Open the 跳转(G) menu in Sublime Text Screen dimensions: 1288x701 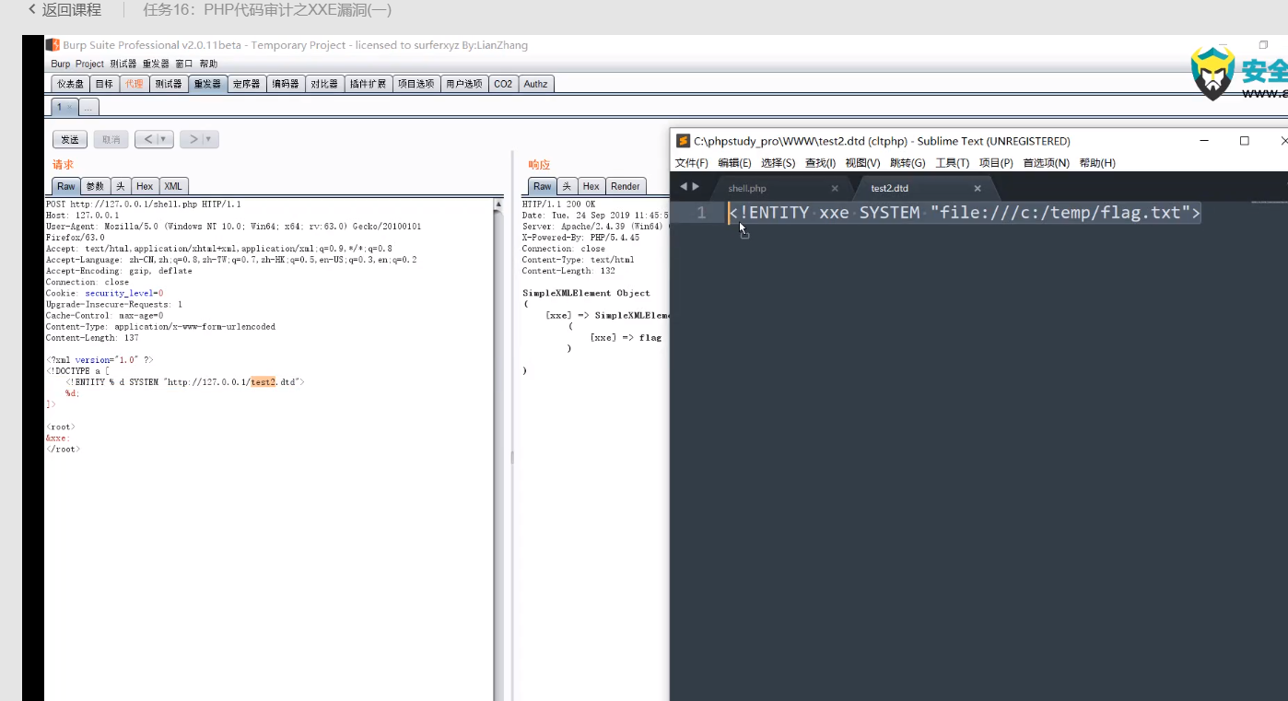pyautogui.click(x=907, y=163)
